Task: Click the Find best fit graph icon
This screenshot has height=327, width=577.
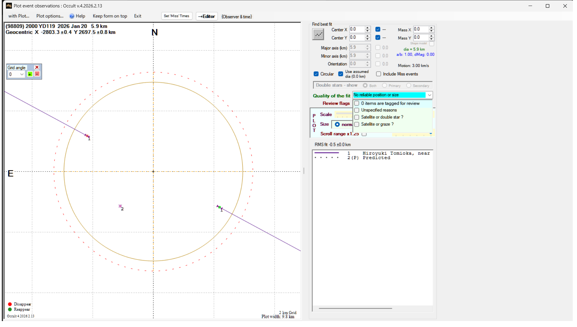Action: point(318,34)
